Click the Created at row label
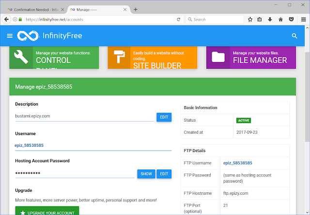Screen dimensions: 310x215 [193, 132]
